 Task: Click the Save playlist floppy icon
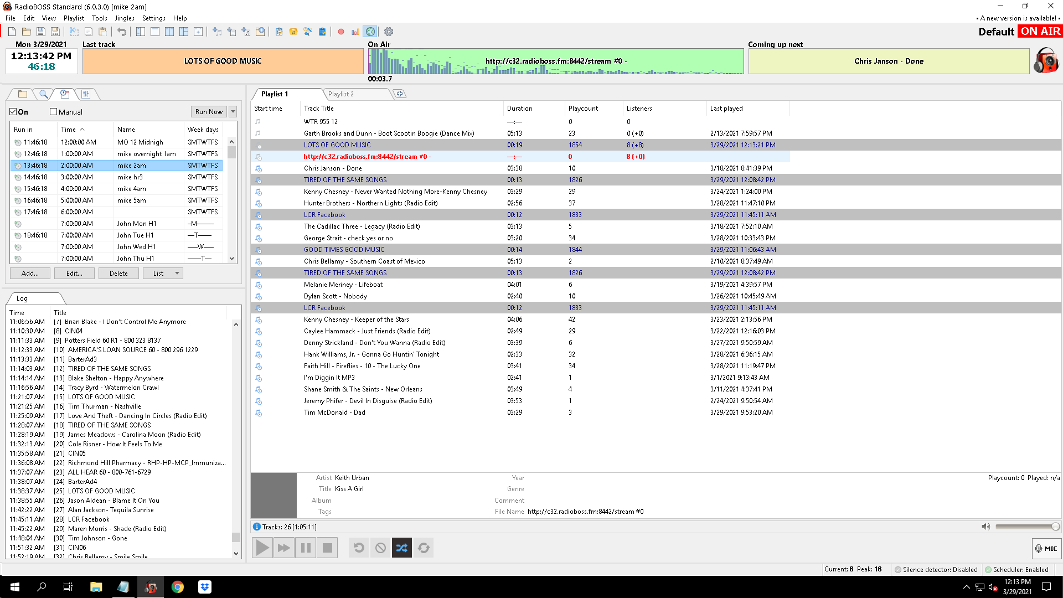pos(40,32)
